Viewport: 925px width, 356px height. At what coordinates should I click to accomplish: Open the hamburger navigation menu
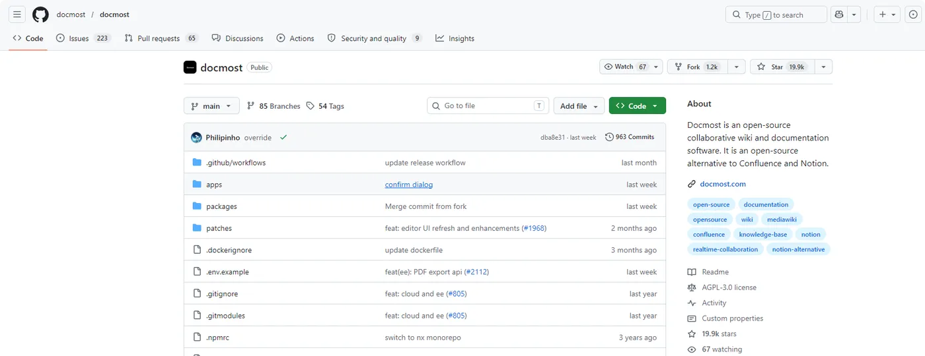click(17, 15)
